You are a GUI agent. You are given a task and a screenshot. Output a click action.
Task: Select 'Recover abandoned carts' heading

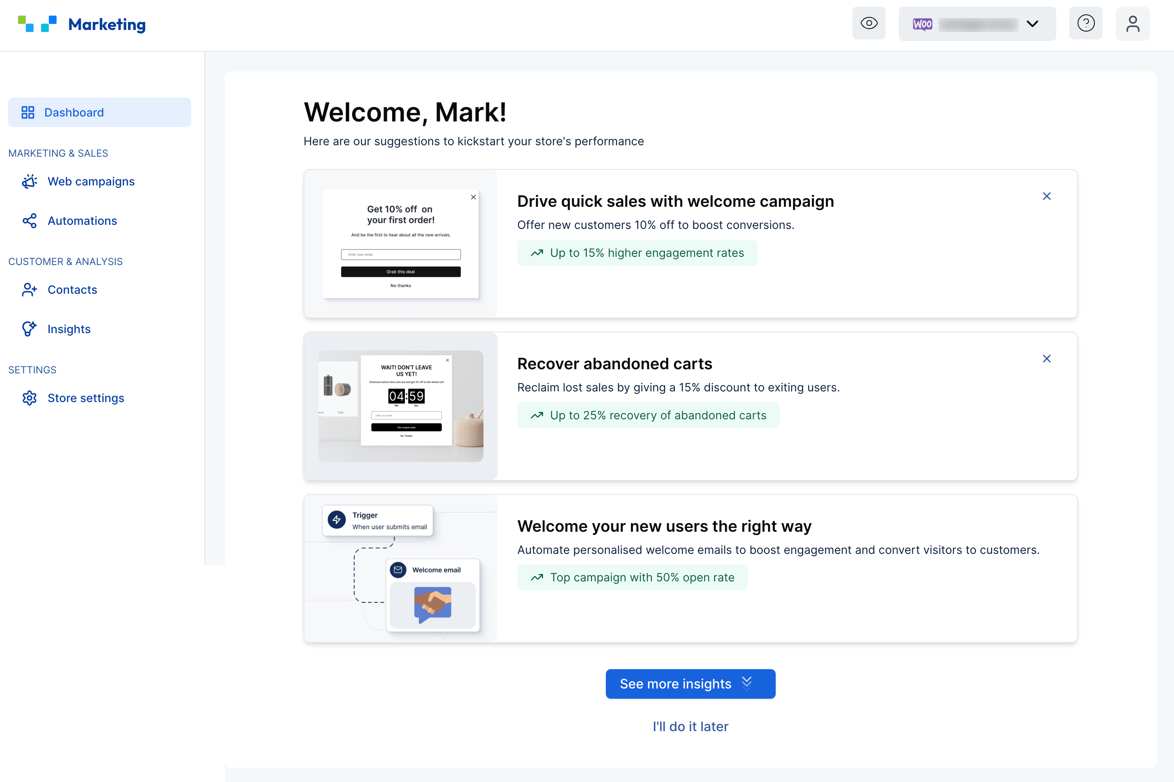[x=614, y=364]
